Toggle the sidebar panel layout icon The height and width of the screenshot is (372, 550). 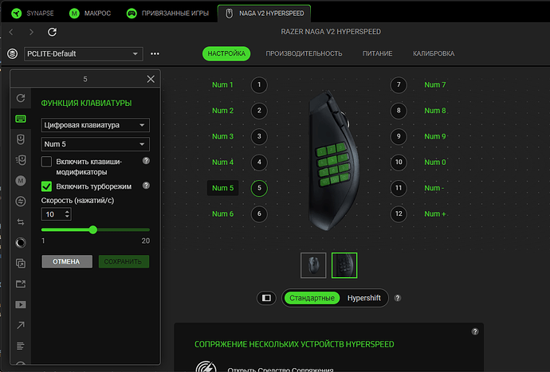pyautogui.click(x=266, y=298)
